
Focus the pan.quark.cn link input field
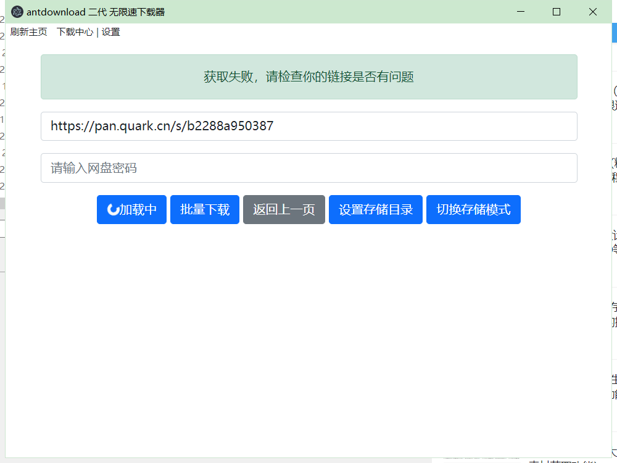point(309,126)
